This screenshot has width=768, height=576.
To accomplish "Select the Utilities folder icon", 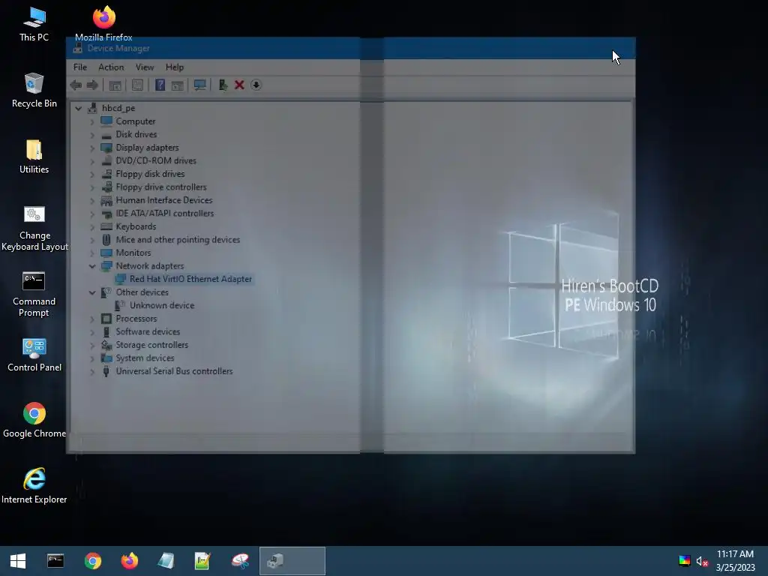I will click(x=34, y=157).
